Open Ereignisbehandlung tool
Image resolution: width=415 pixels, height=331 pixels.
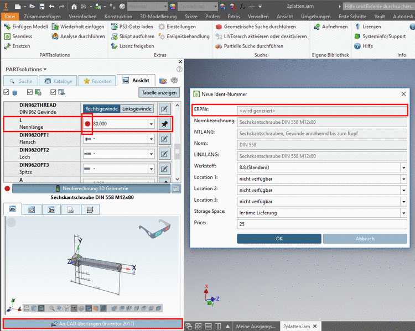[184, 36]
